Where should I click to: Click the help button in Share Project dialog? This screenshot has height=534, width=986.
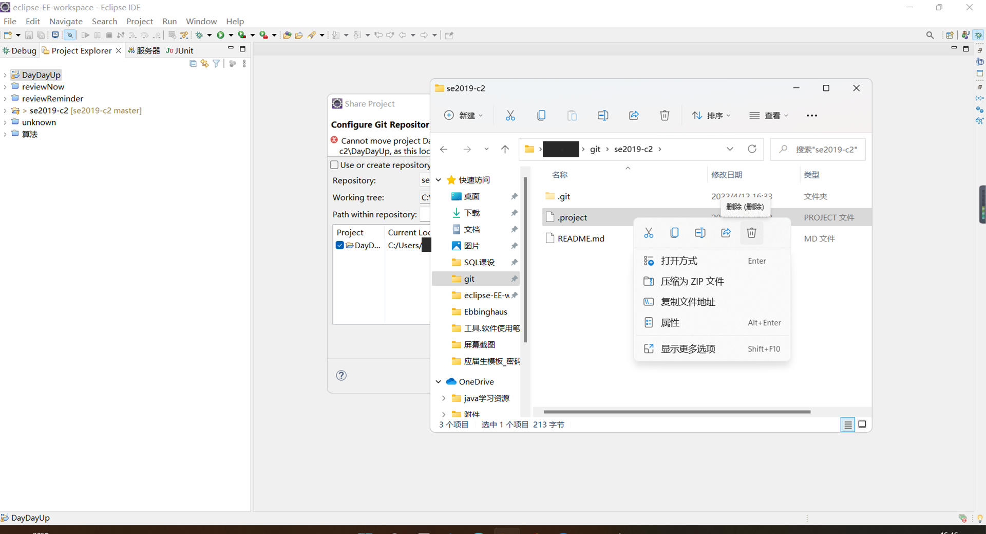point(341,376)
